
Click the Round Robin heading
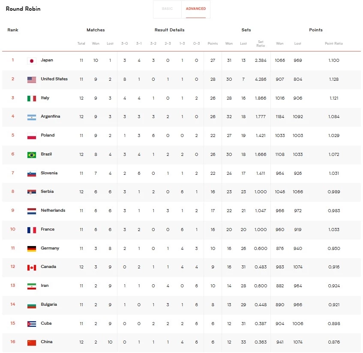coord(23,9)
